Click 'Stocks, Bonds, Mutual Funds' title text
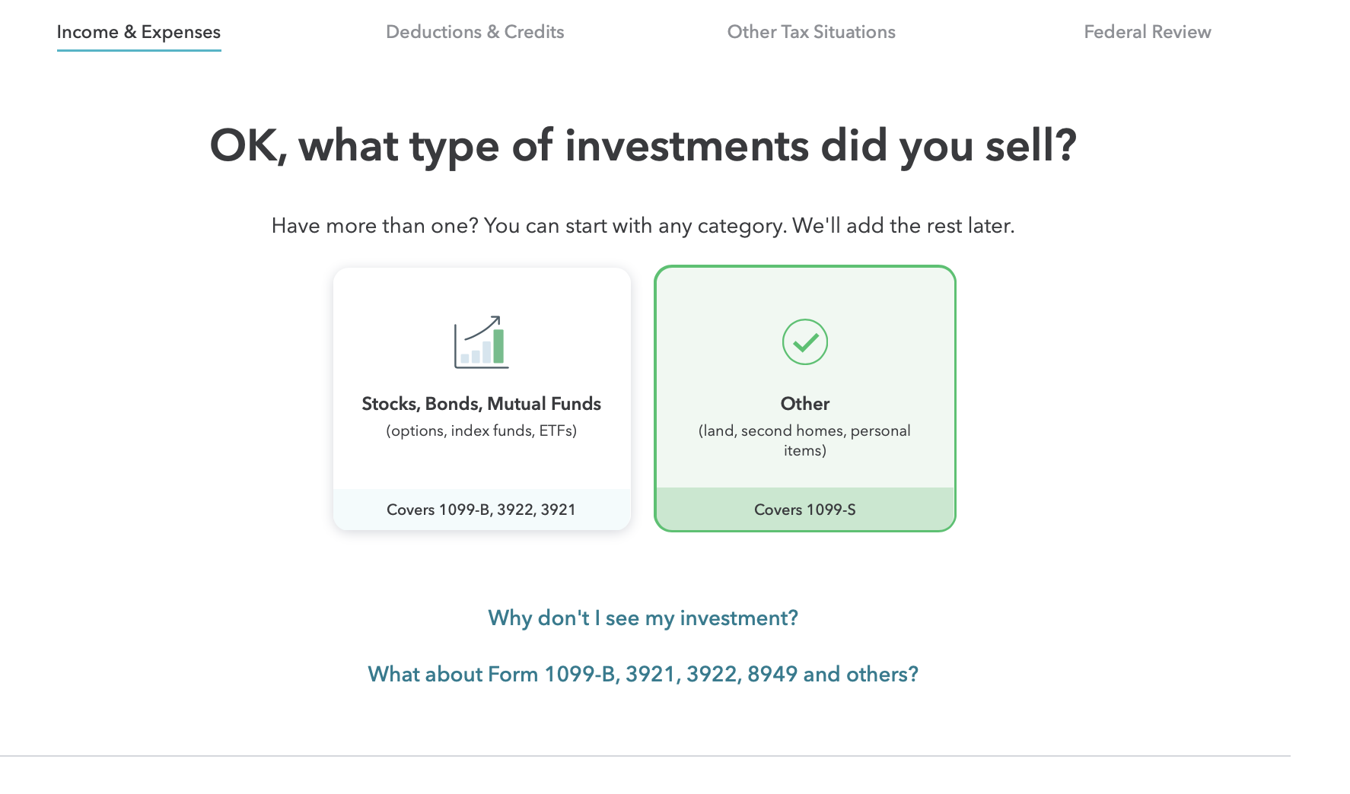The image size is (1350, 794). [x=481, y=404]
